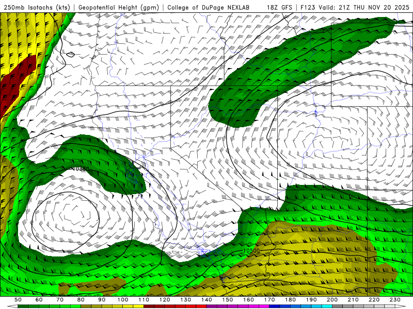This screenshot has height=309, width=413.
Task: Click the 80 value on the color scale
Action: point(81,300)
